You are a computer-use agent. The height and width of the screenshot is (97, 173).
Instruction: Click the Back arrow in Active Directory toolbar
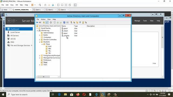point(37,22)
